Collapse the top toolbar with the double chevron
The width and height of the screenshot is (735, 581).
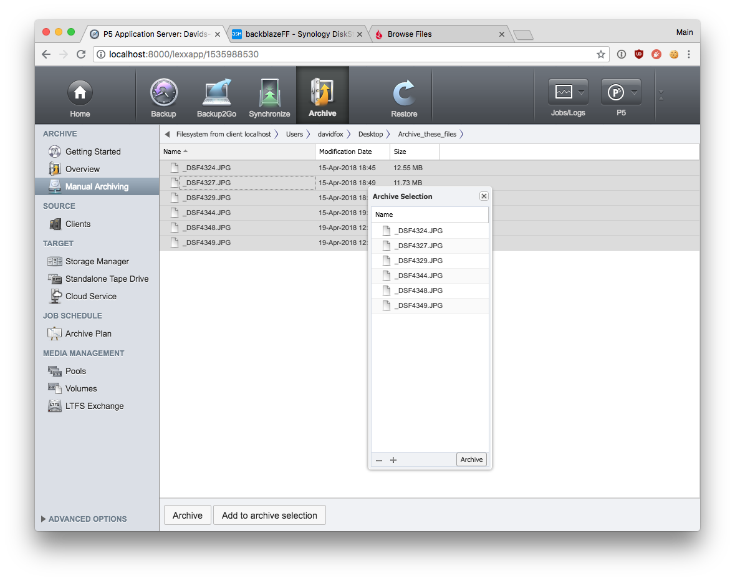point(661,95)
